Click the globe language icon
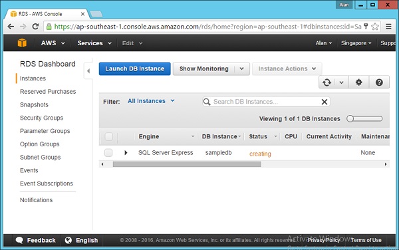 pos(68,240)
